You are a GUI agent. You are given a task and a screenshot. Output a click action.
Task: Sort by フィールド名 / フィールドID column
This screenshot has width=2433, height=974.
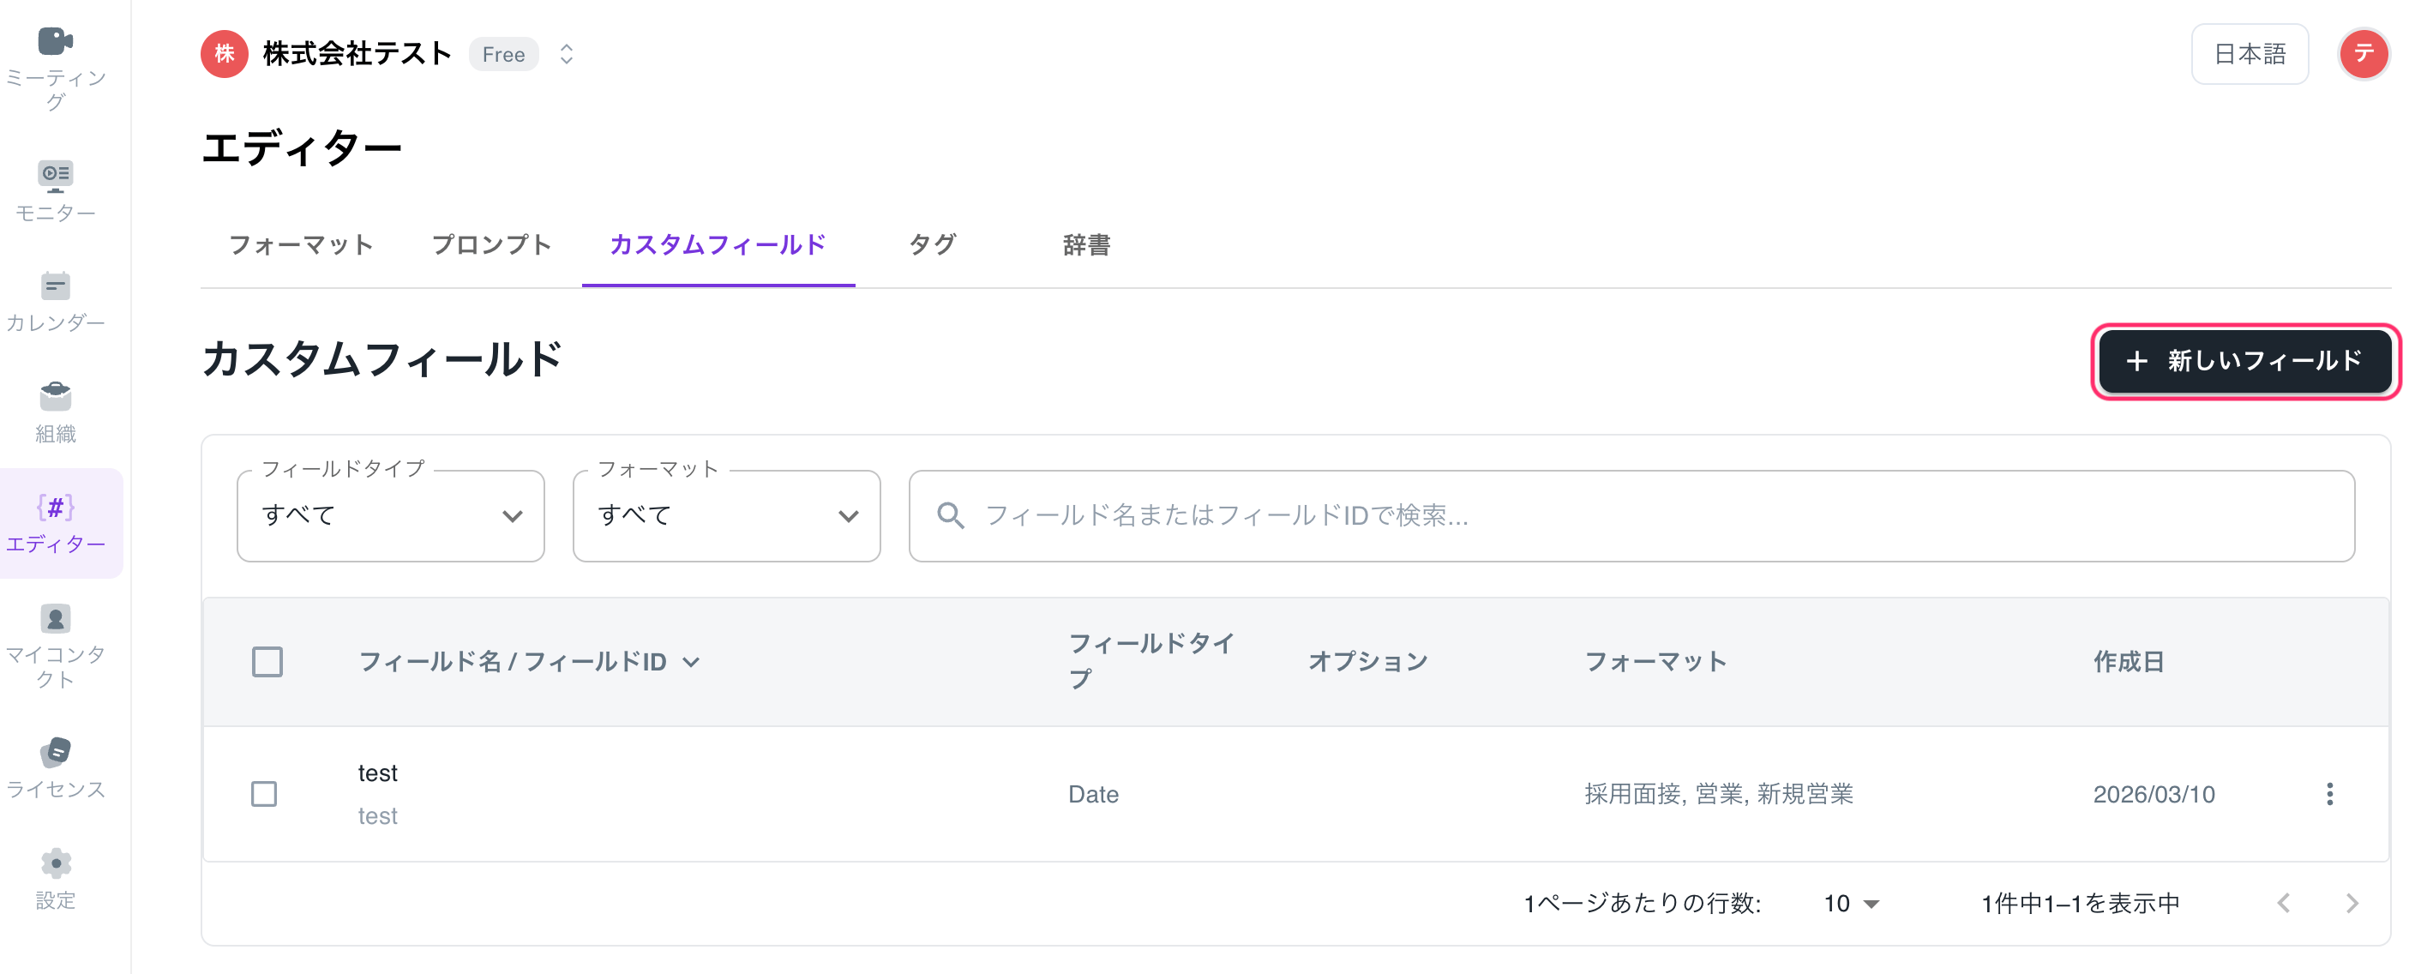pyautogui.click(x=529, y=661)
